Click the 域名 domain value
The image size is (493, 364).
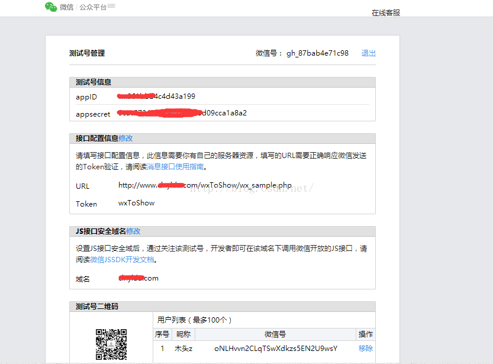[x=138, y=278]
